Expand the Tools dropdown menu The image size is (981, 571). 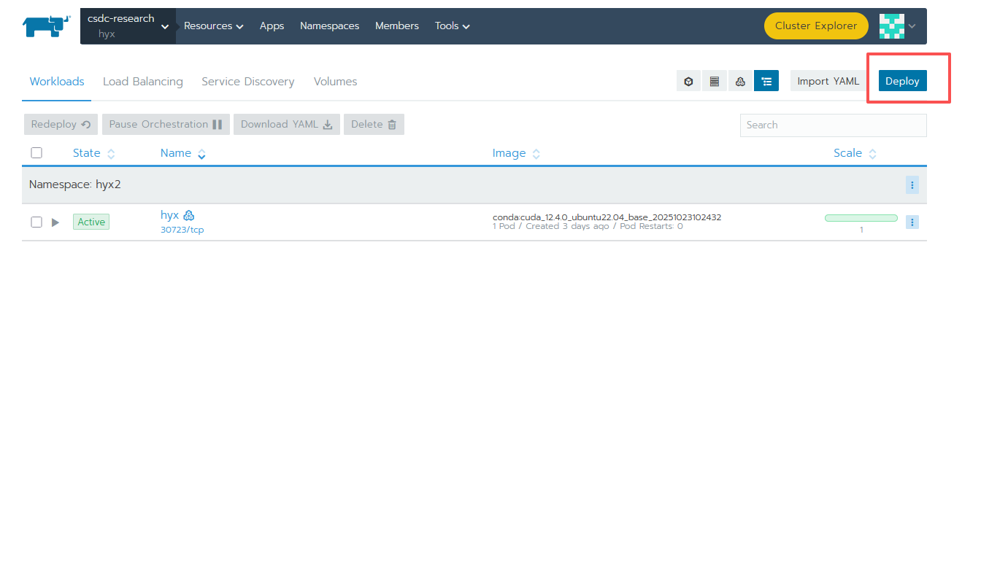tap(452, 26)
